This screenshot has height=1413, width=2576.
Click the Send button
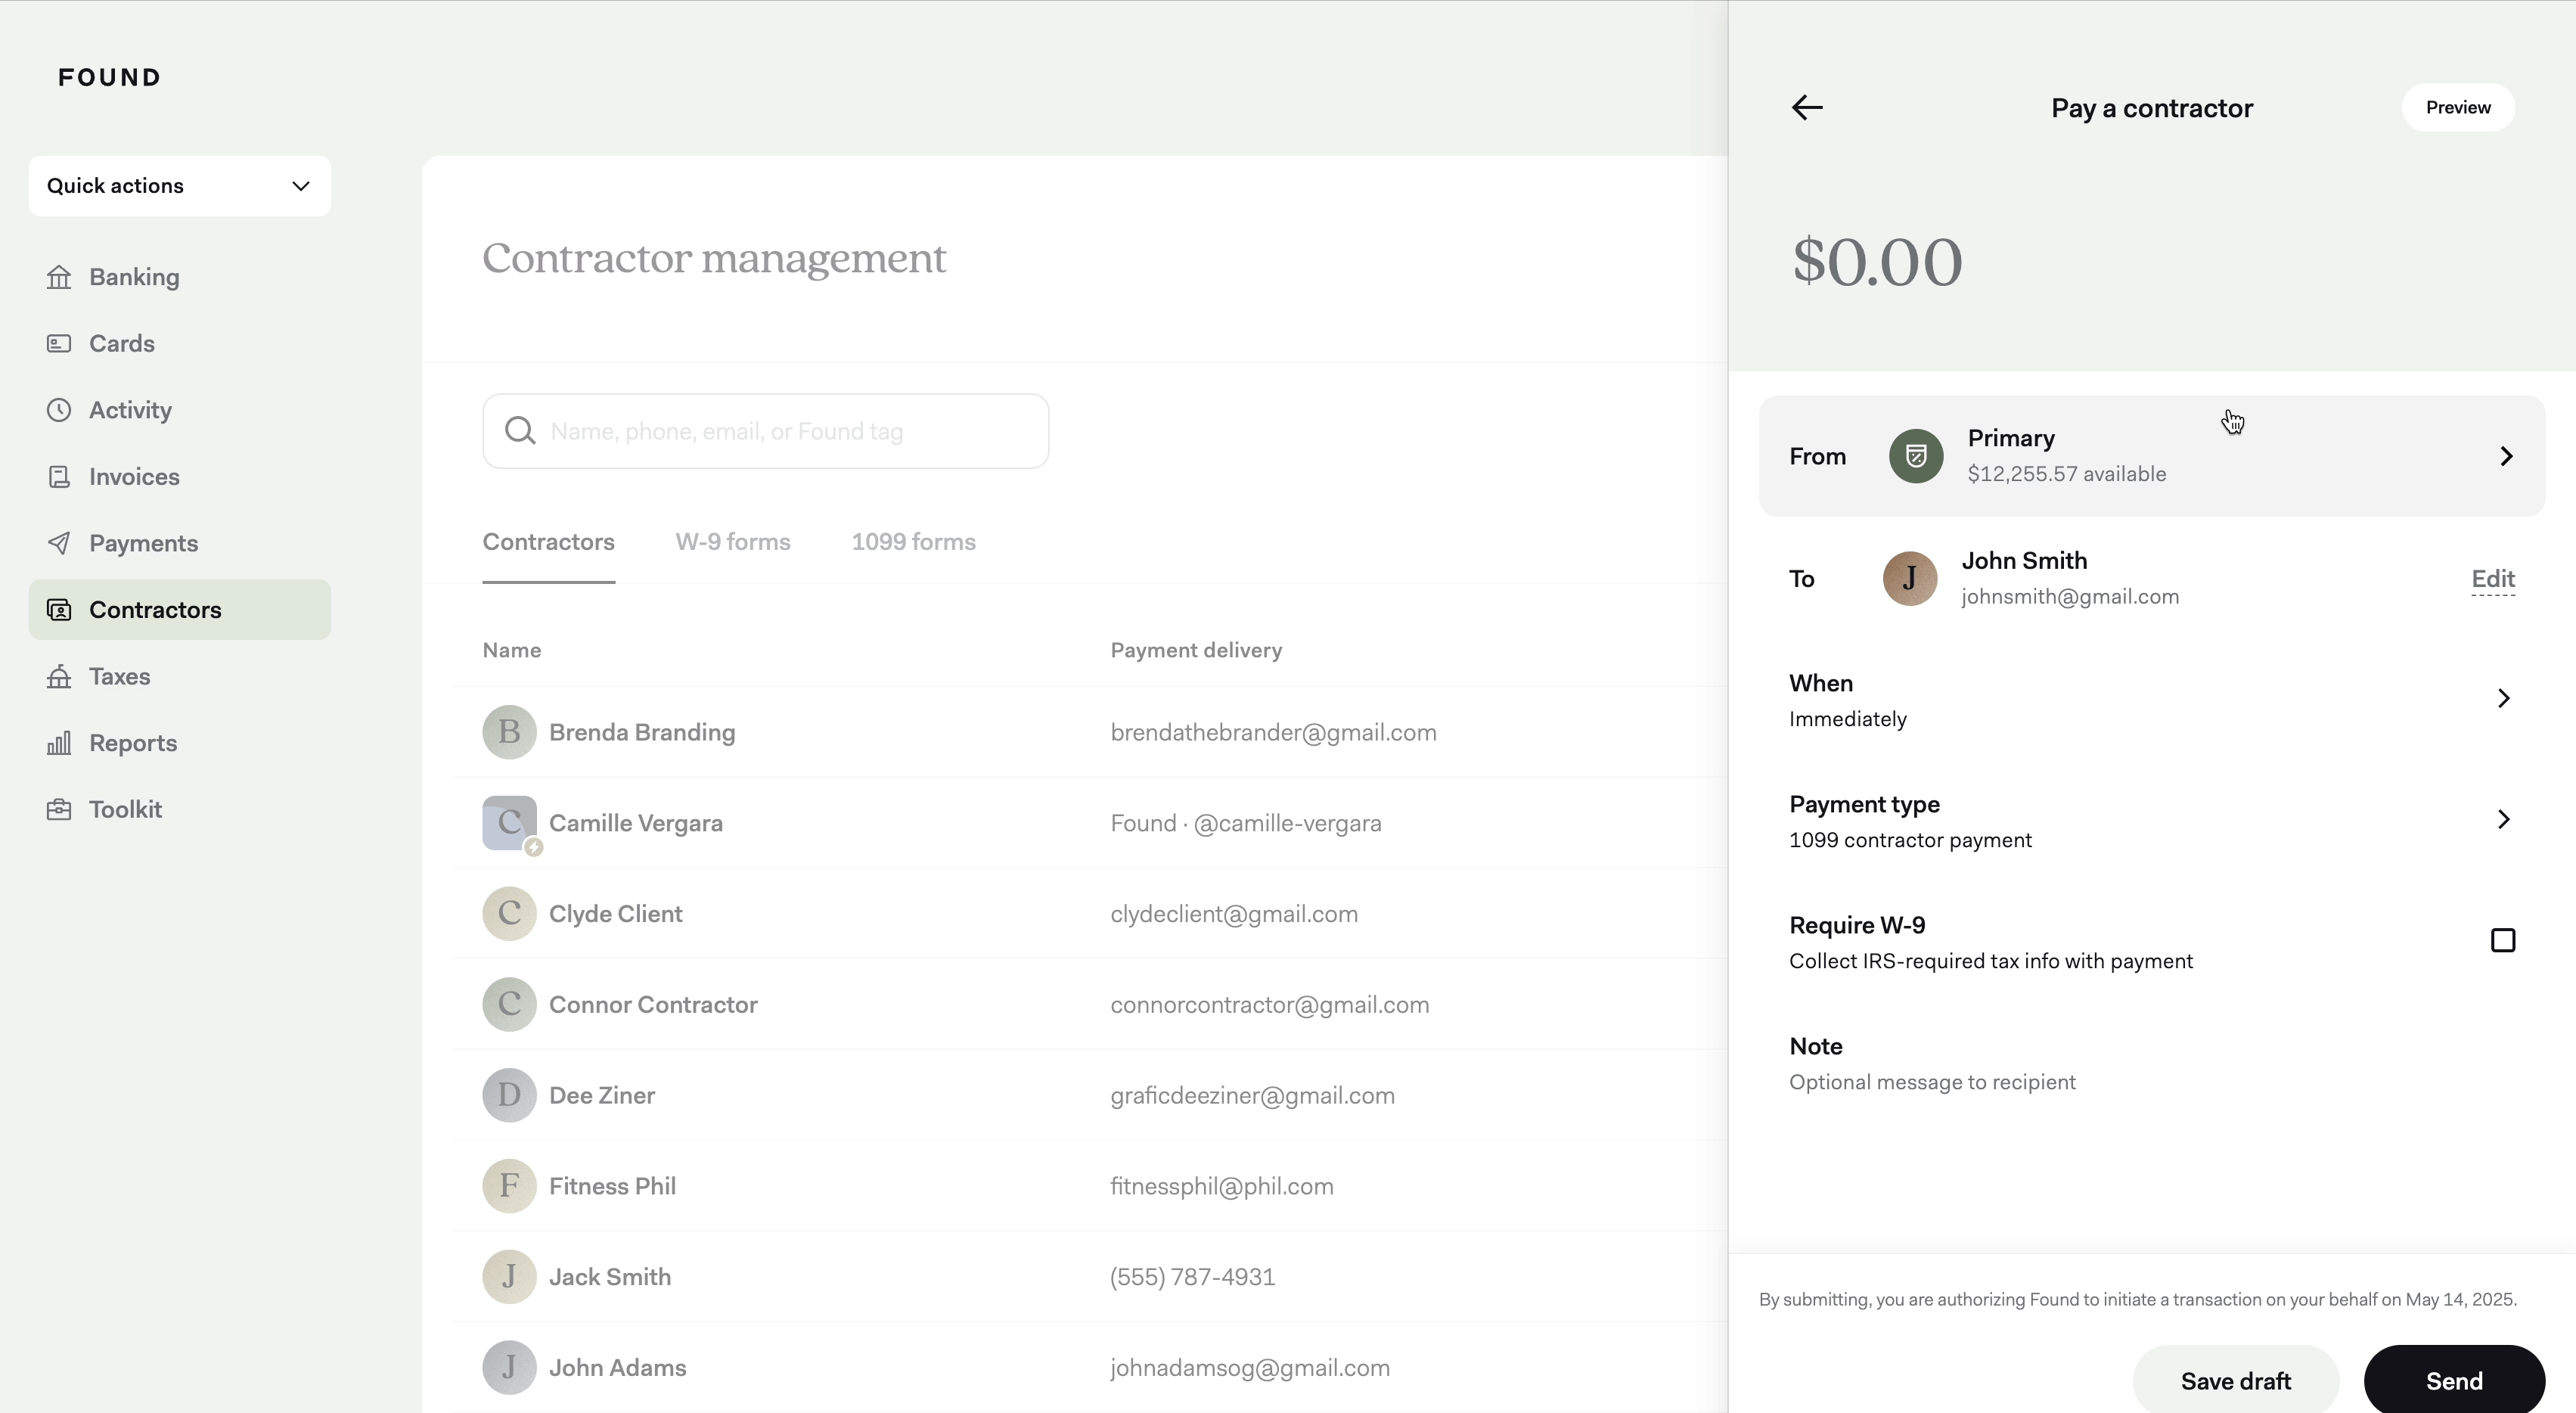tap(2454, 1380)
